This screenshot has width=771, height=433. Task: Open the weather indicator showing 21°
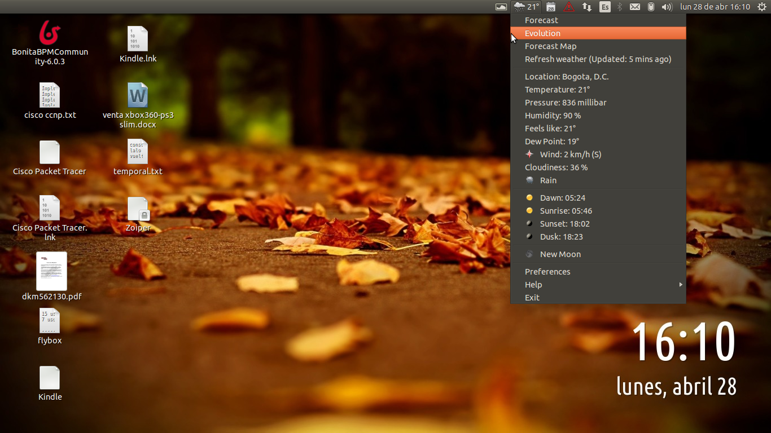click(x=525, y=7)
